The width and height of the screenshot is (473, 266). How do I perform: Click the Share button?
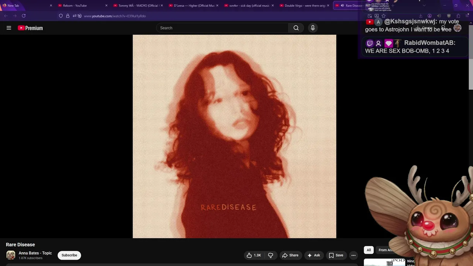click(x=290, y=255)
